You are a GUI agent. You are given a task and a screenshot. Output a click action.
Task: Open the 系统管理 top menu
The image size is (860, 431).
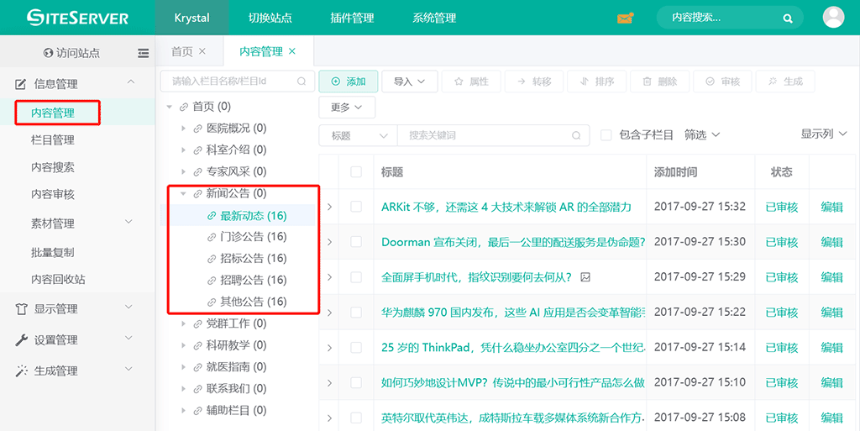pos(434,18)
